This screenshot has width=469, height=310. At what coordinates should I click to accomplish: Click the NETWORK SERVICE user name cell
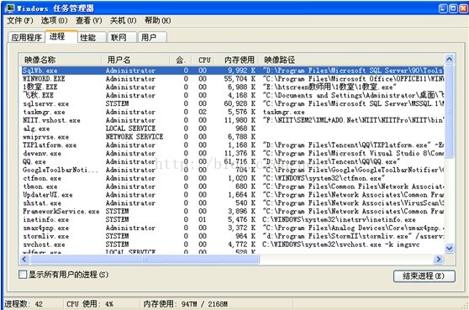[134, 137]
